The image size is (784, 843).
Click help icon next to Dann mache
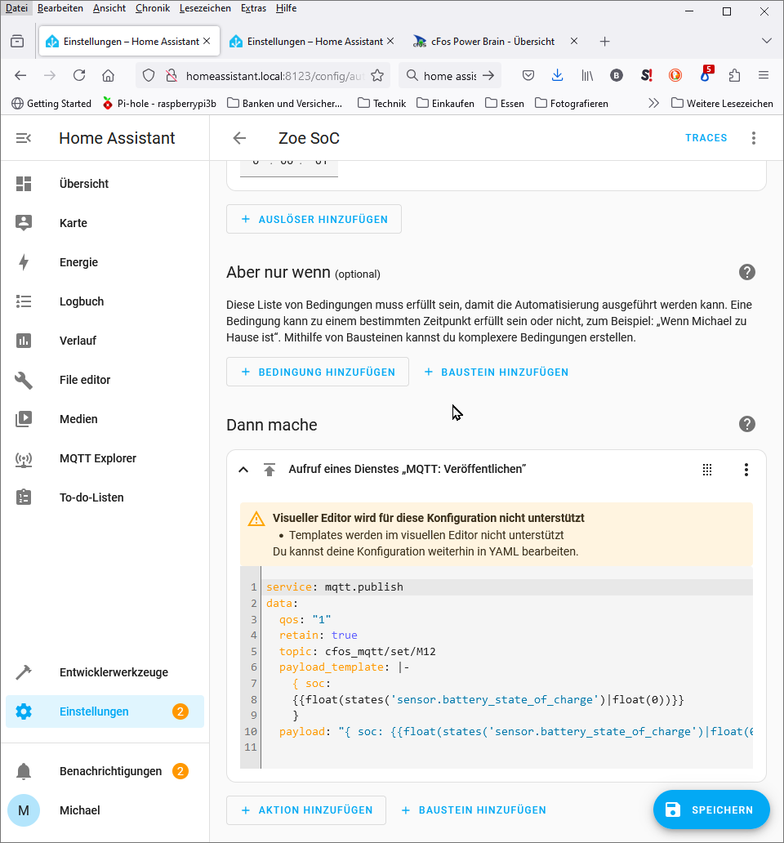746,424
